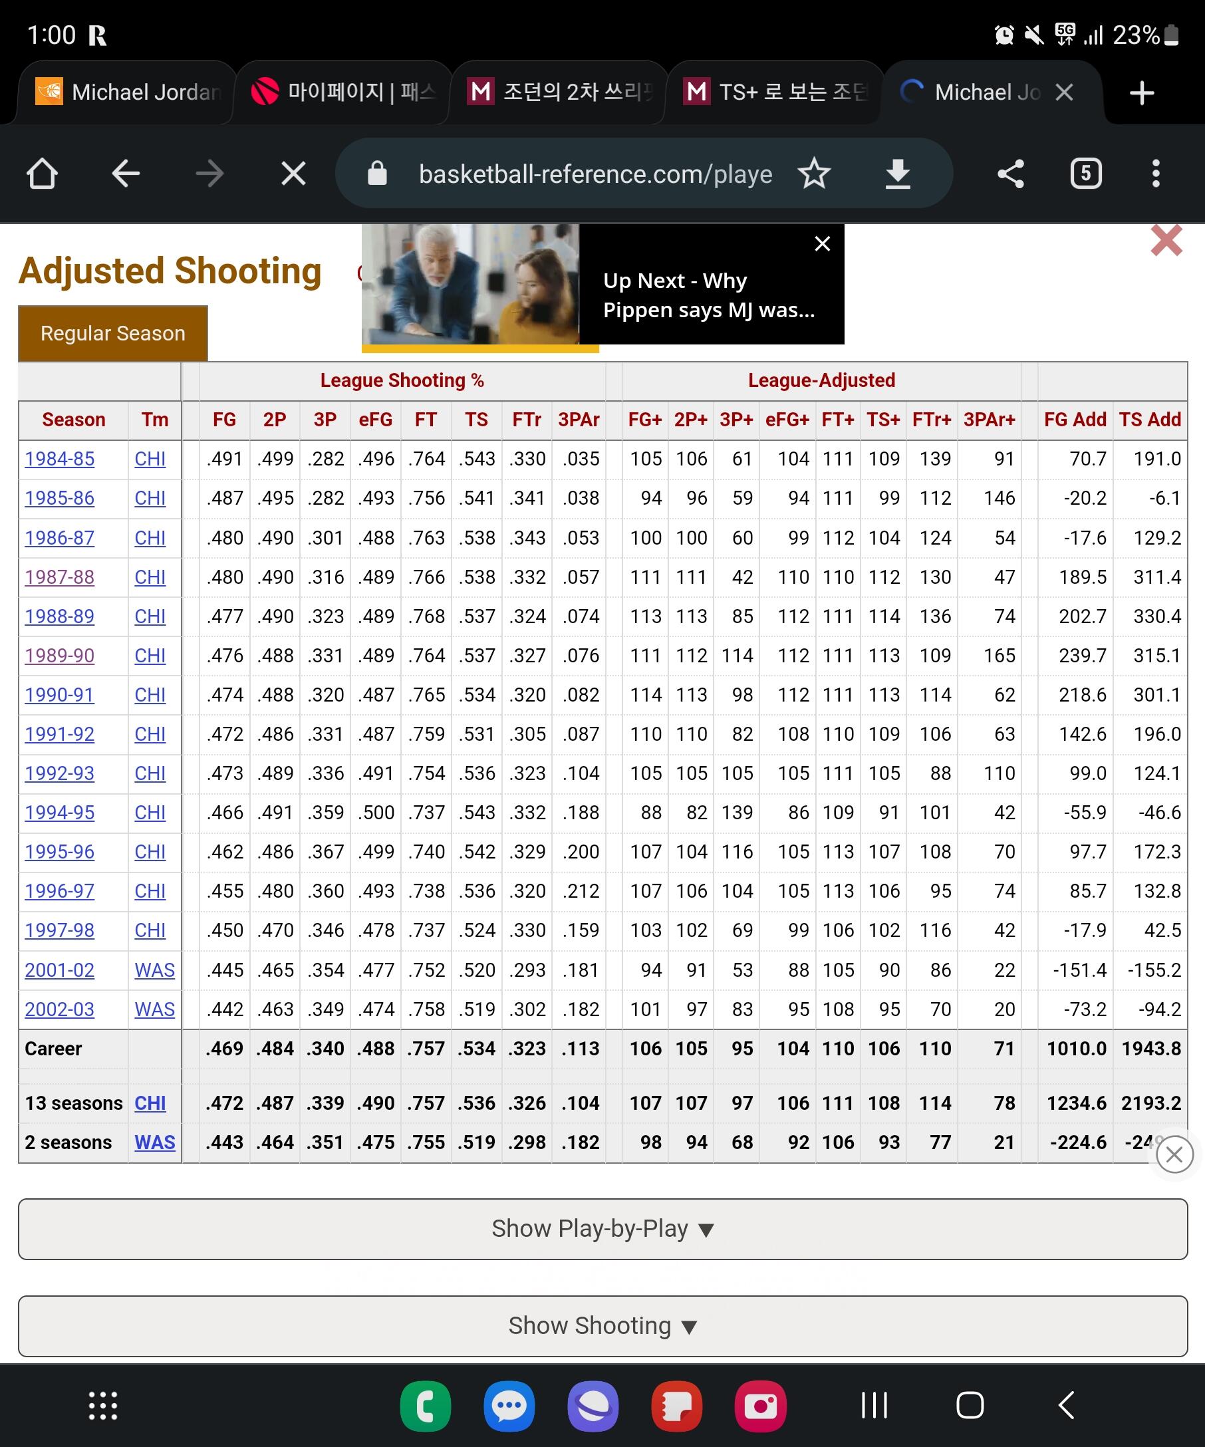This screenshot has width=1205, height=1447.
Task: Open the 1995-96 season link
Action: [x=59, y=852]
